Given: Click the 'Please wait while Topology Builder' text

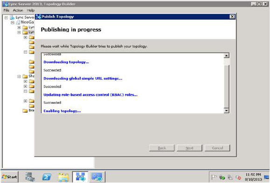Looking at the screenshot, I should click(94, 46).
